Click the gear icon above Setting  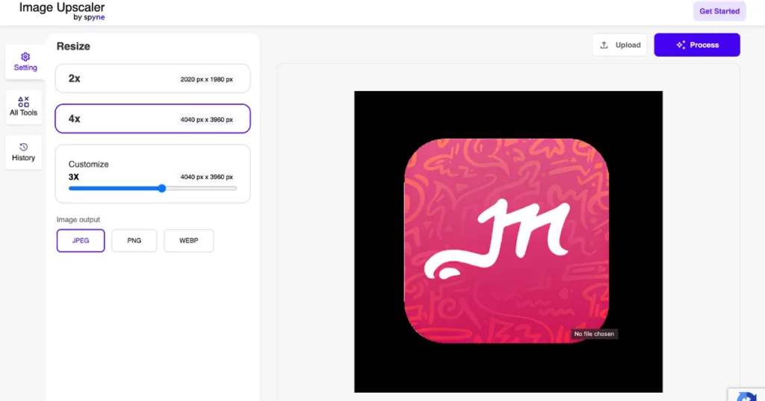click(x=25, y=57)
